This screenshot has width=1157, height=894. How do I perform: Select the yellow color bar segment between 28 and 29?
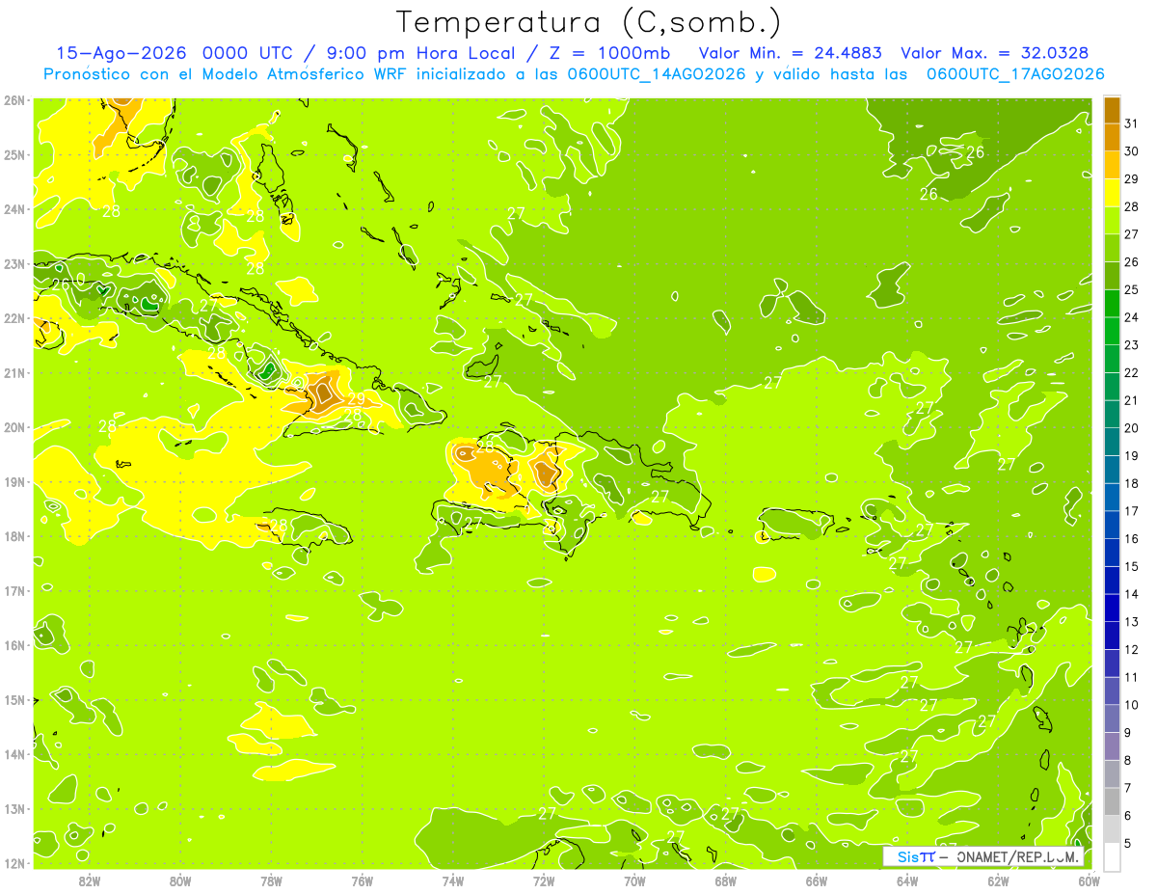[x=1112, y=193]
